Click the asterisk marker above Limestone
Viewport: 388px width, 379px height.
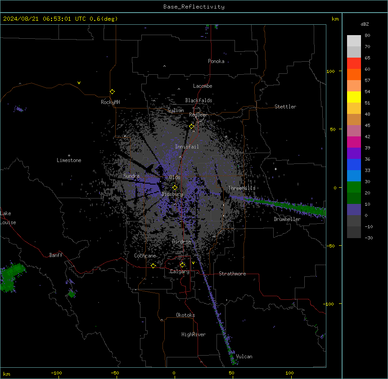point(69,156)
